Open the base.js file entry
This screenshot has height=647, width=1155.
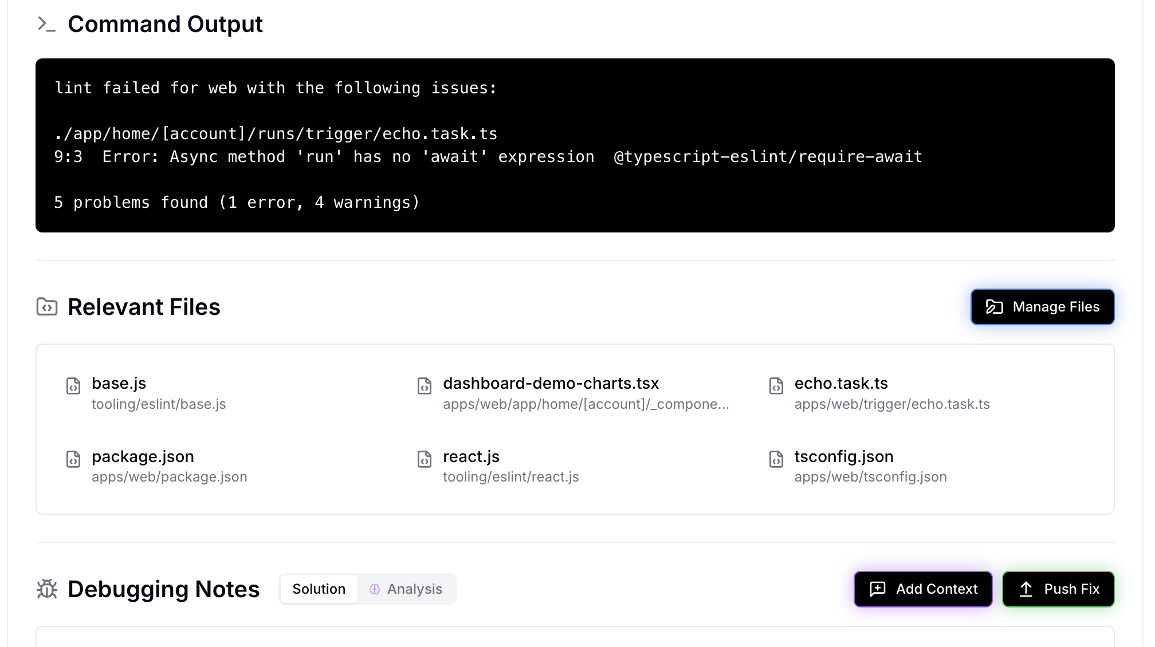[146, 393]
